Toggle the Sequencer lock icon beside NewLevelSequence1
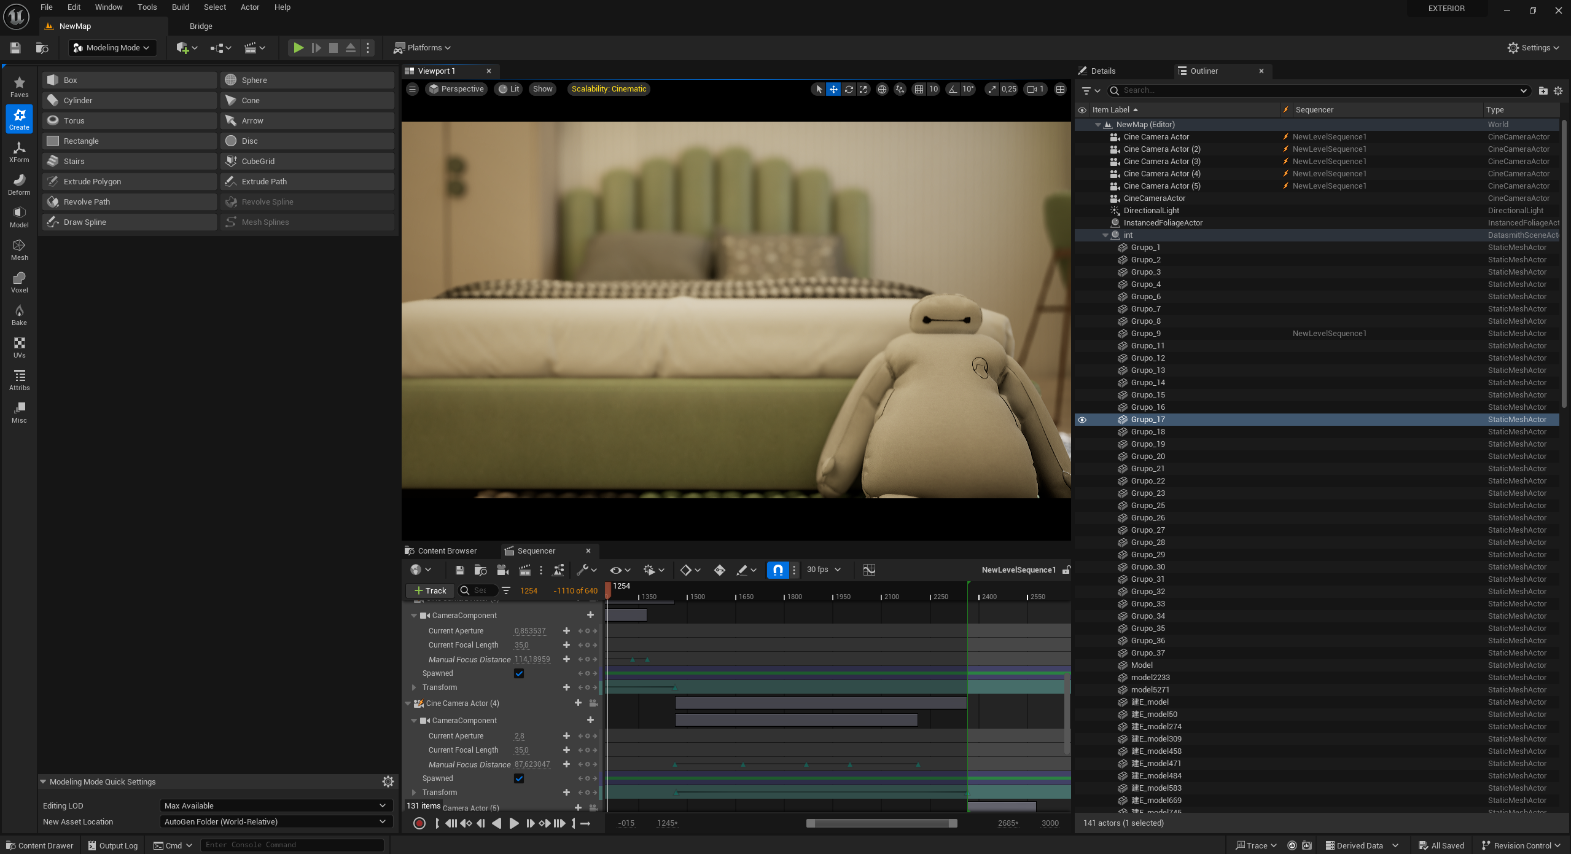This screenshot has height=854, width=1571. click(x=1066, y=570)
